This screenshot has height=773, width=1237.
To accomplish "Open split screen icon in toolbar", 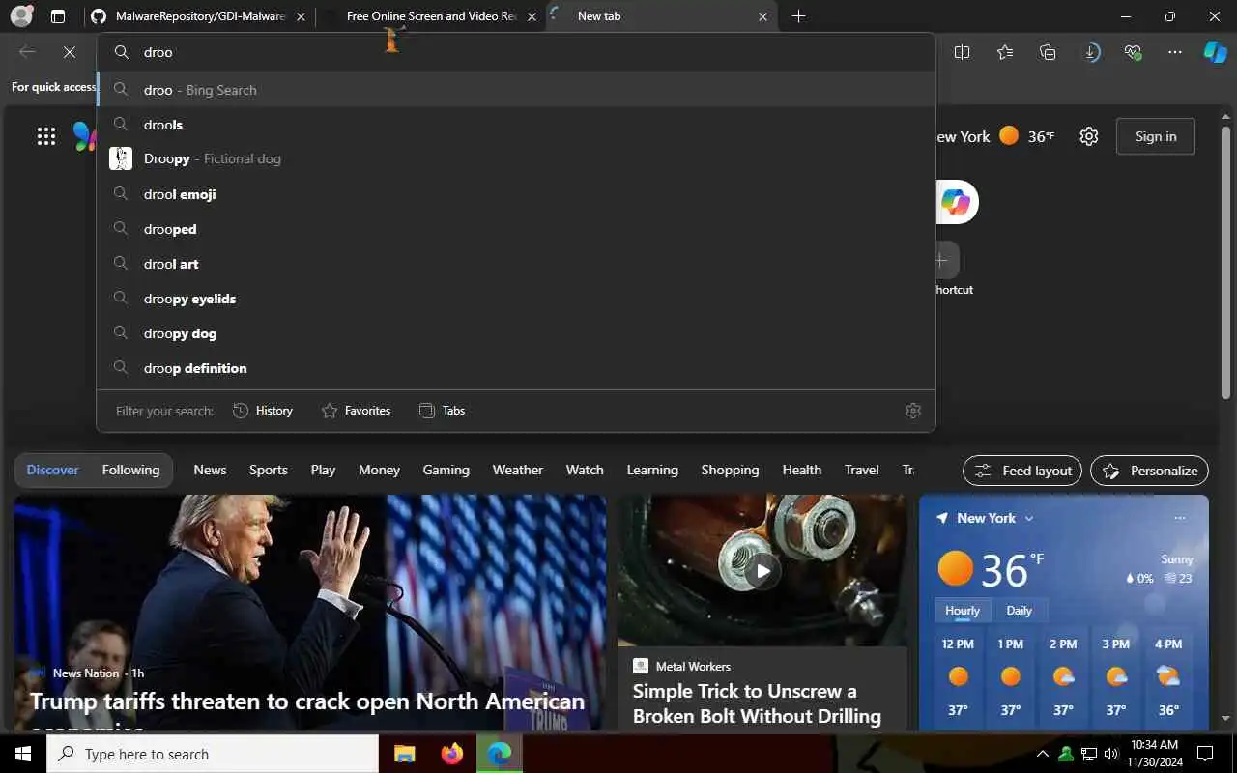I will (x=962, y=52).
